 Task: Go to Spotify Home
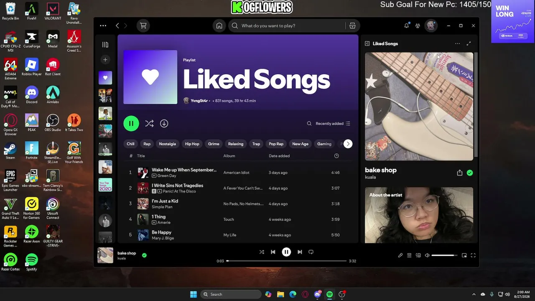219,26
